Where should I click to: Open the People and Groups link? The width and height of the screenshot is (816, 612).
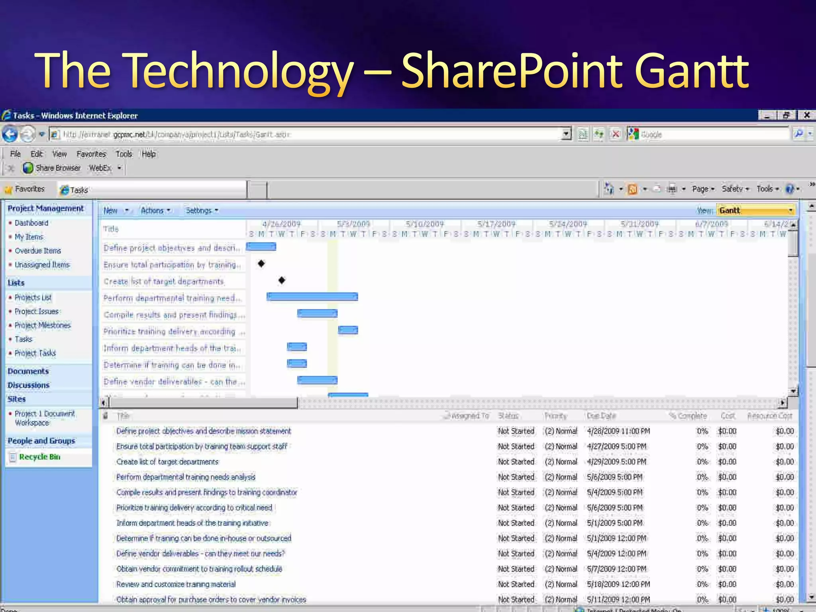[x=41, y=441]
